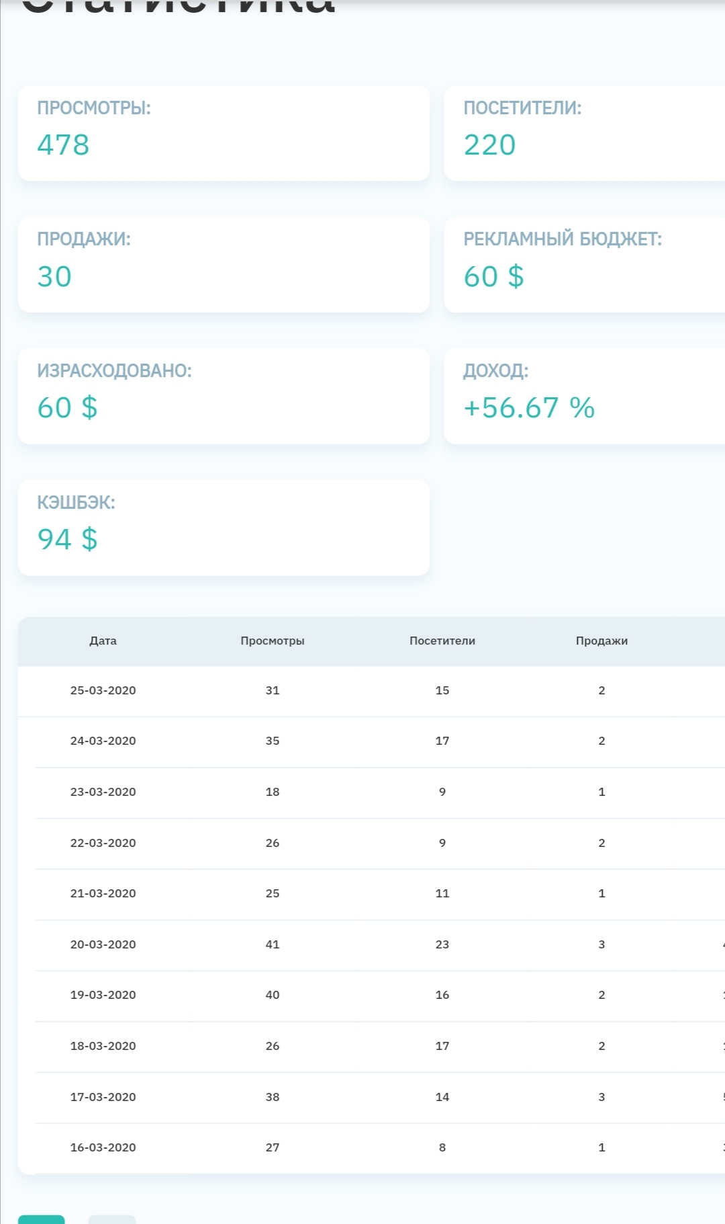Click views value 26 for 18-03-2020
Viewport: 725px width, 1224px height.
coord(273,1046)
